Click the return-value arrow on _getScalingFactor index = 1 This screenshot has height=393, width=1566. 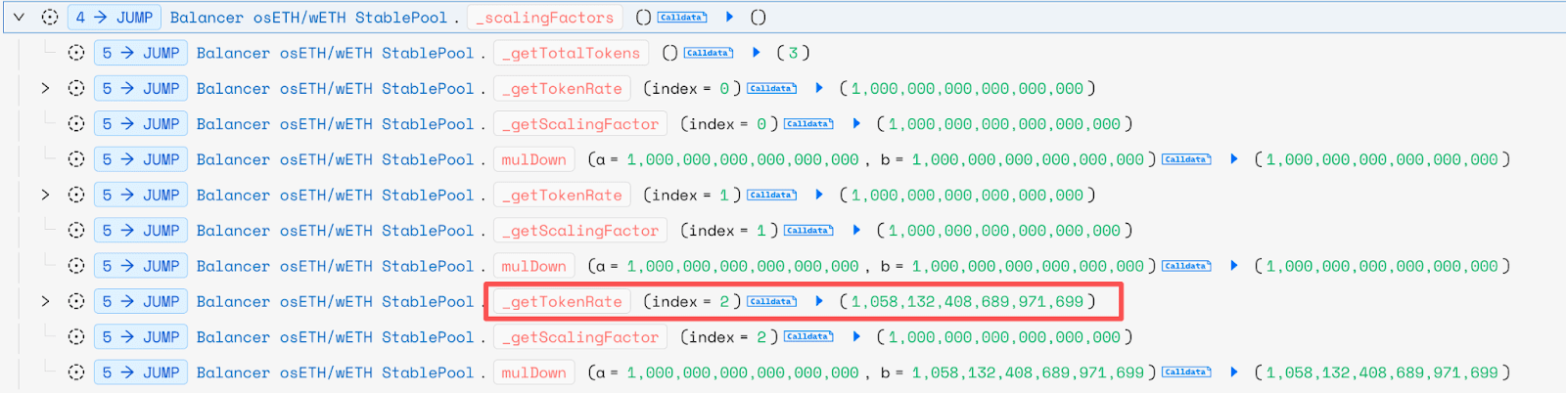pyautogui.click(x=857, y=231)
